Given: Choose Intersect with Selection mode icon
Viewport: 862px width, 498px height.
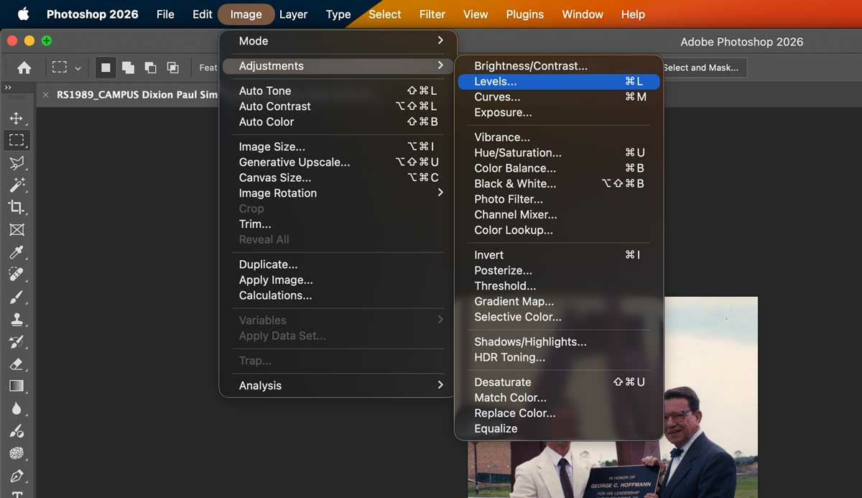Looking at the screenshot, I should [172, 68].
